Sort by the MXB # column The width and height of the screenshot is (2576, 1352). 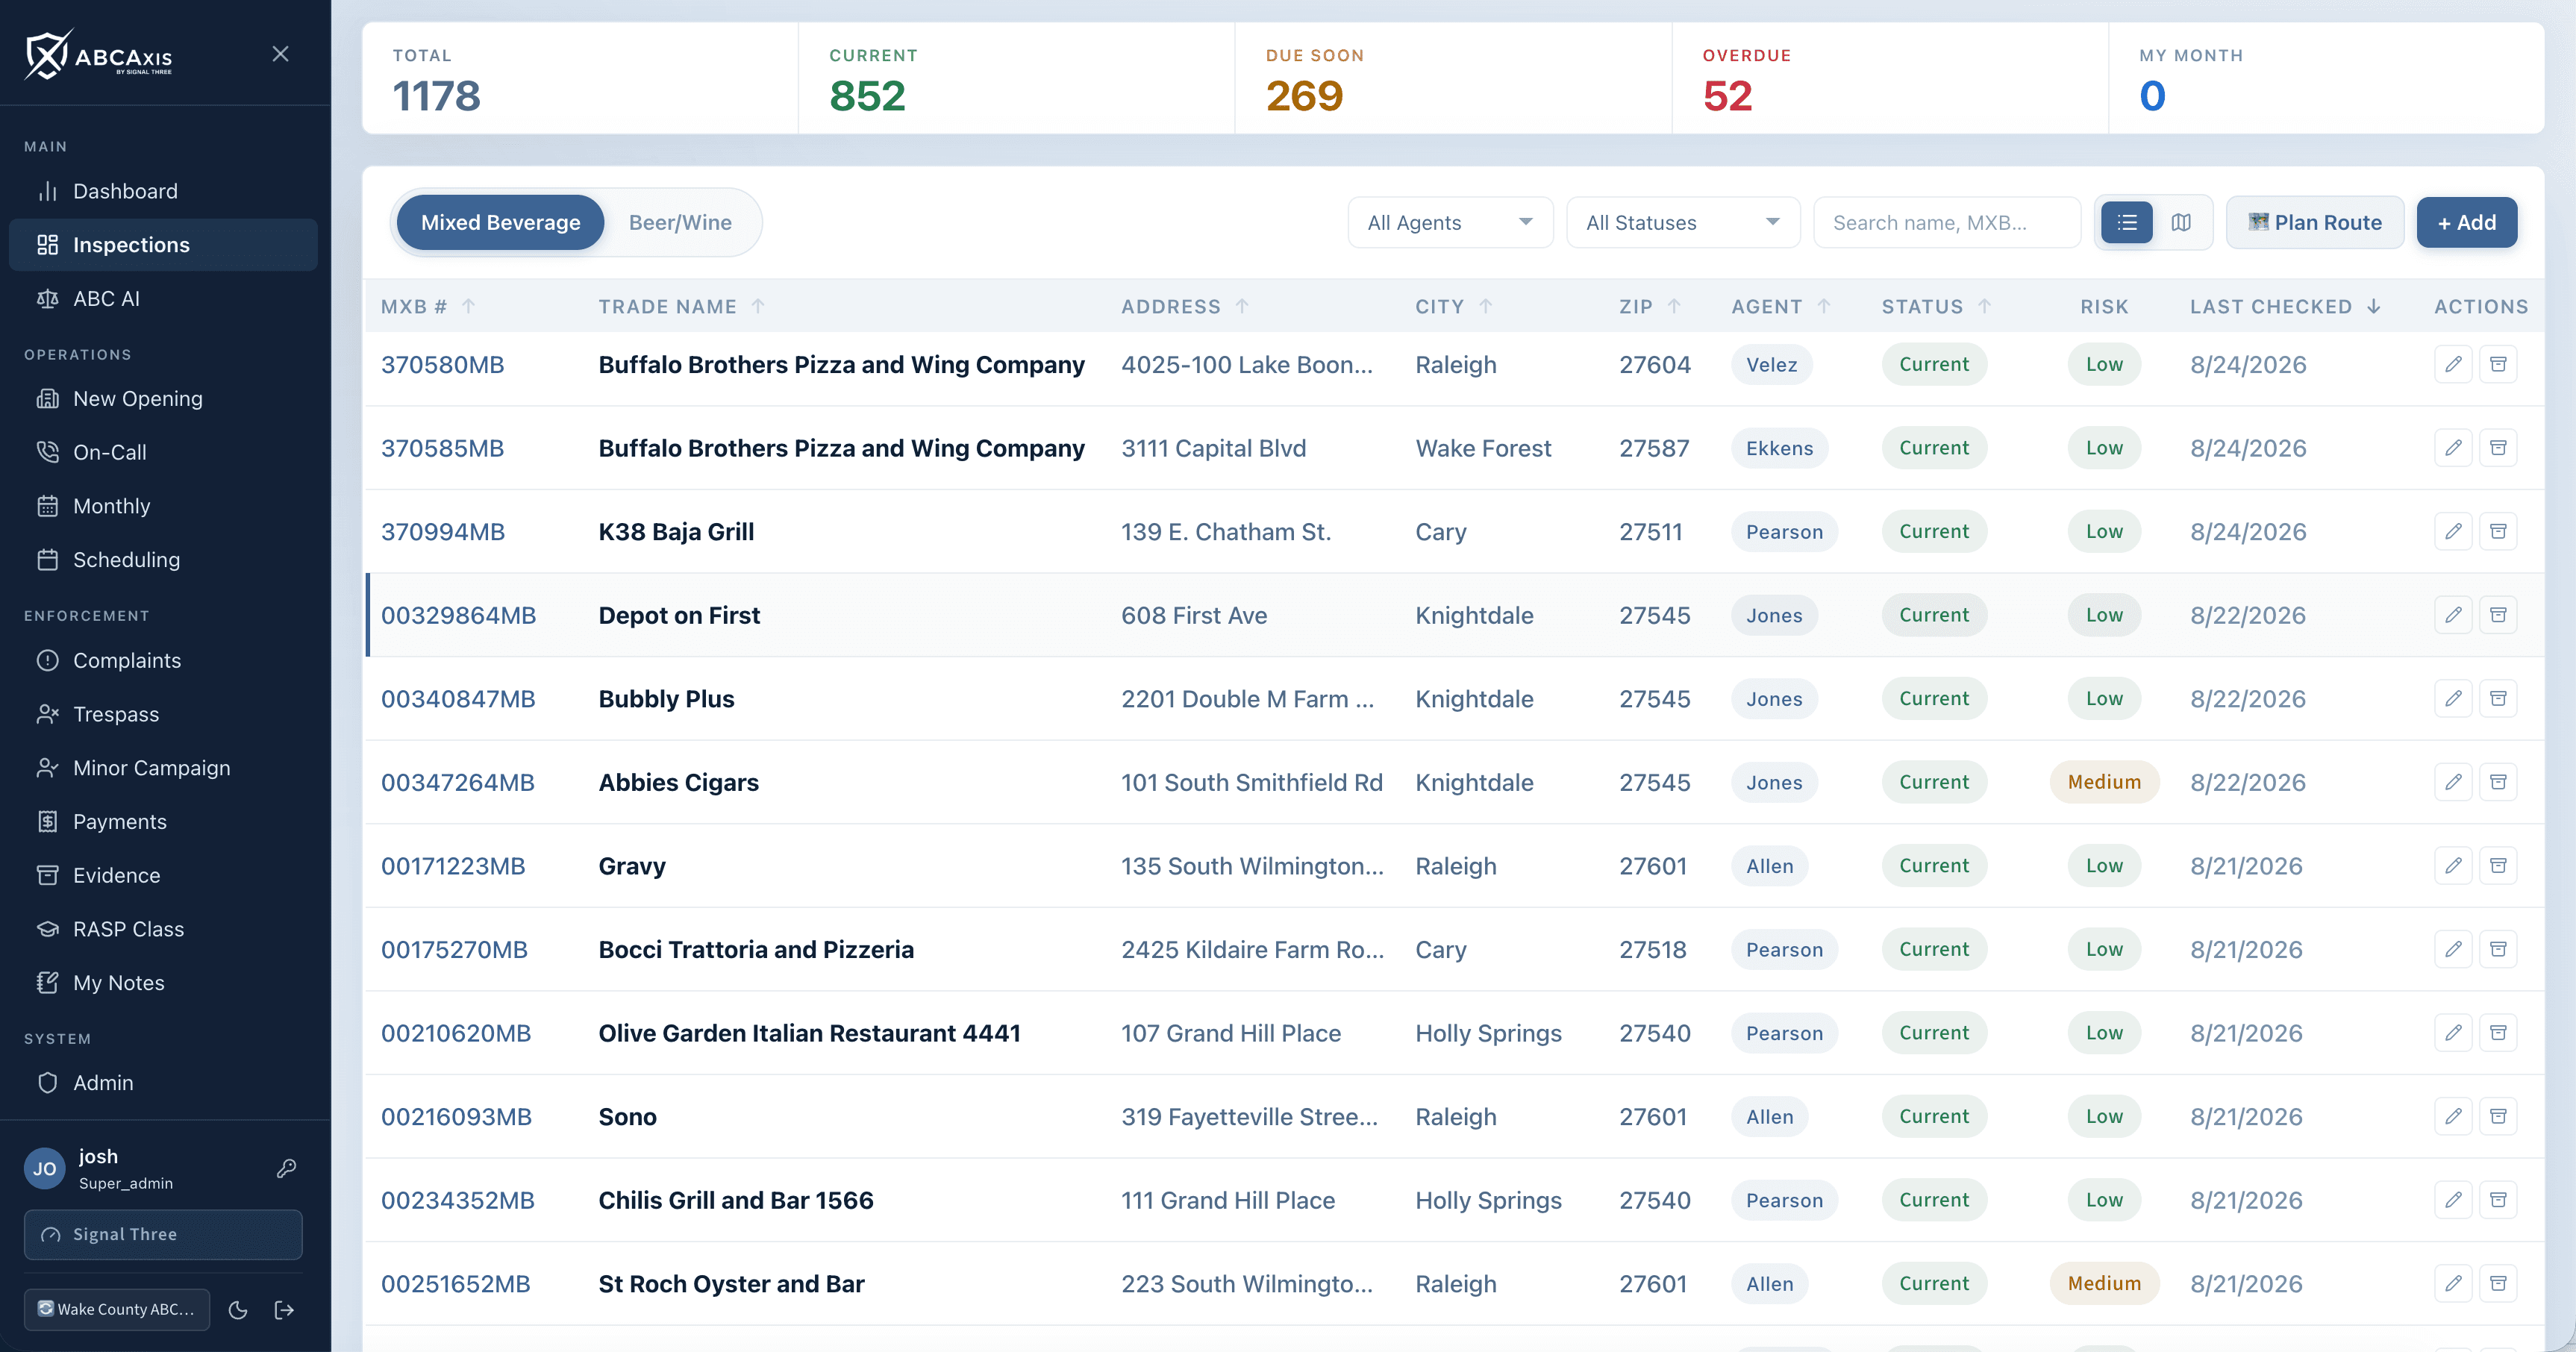[428, 306]
